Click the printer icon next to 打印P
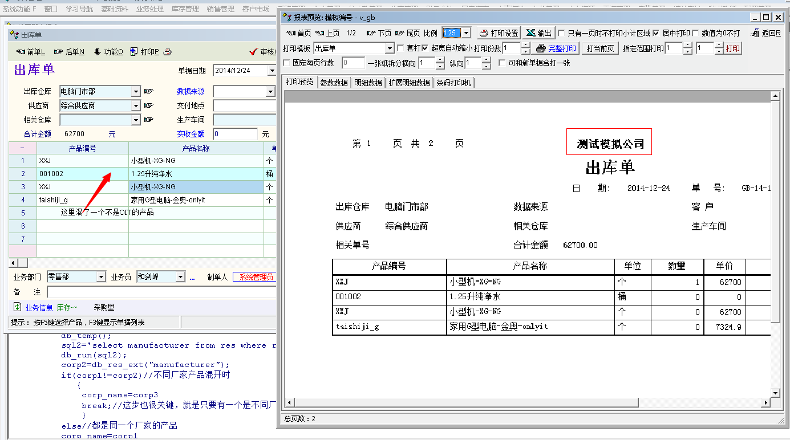This screenshot has width=790, height=440. (x=167, y=52)
